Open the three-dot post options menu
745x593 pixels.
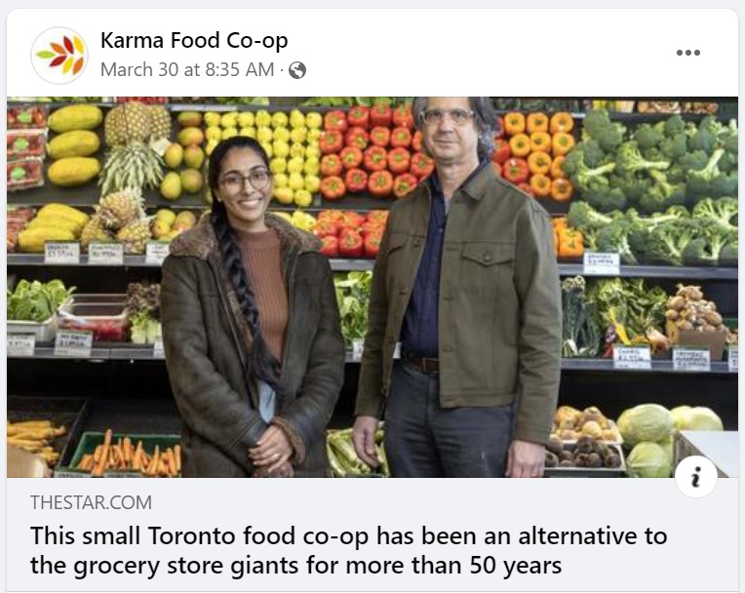[688, 53]
